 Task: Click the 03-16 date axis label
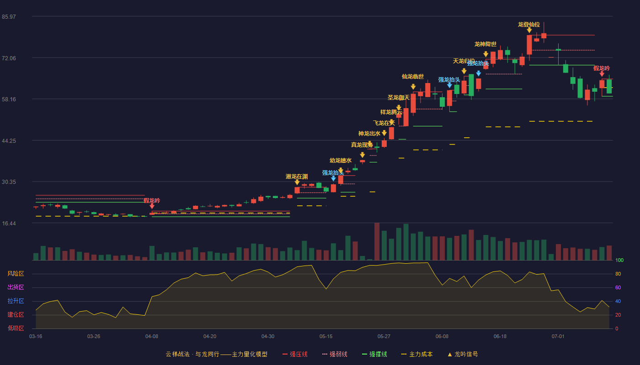(36, 336)
